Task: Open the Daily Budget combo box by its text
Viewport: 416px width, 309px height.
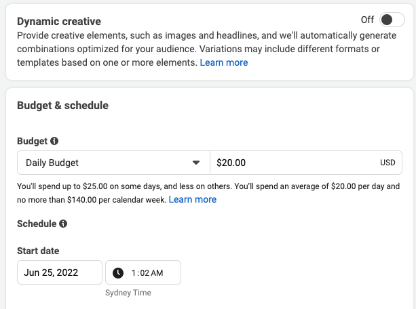Action: [x=52, y=163]
